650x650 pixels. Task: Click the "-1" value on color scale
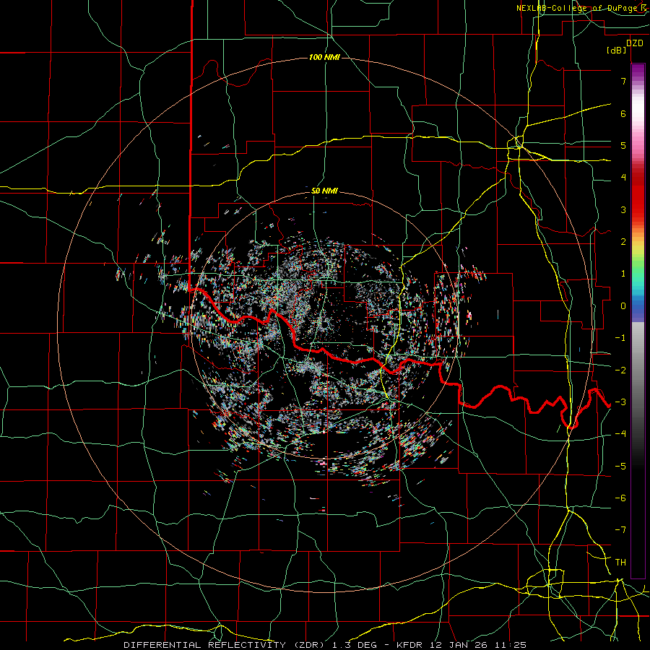[620, 338]
